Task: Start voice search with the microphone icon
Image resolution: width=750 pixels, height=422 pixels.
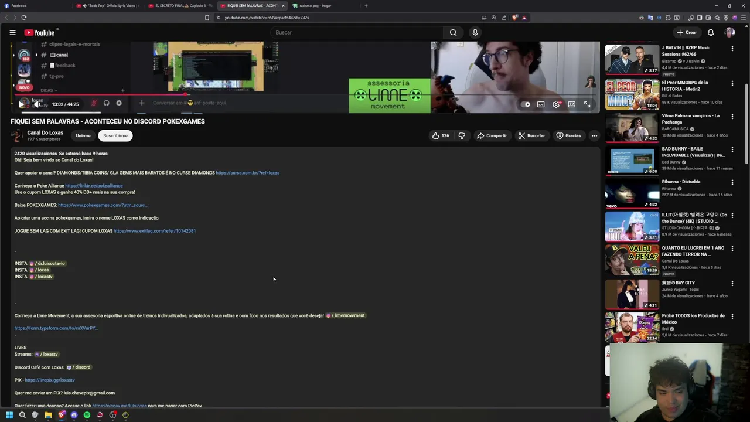Action: coord(475,32)
